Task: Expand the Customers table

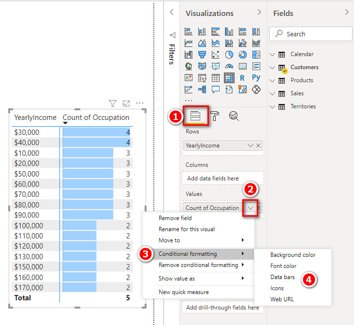Action: tap(272, 68)
